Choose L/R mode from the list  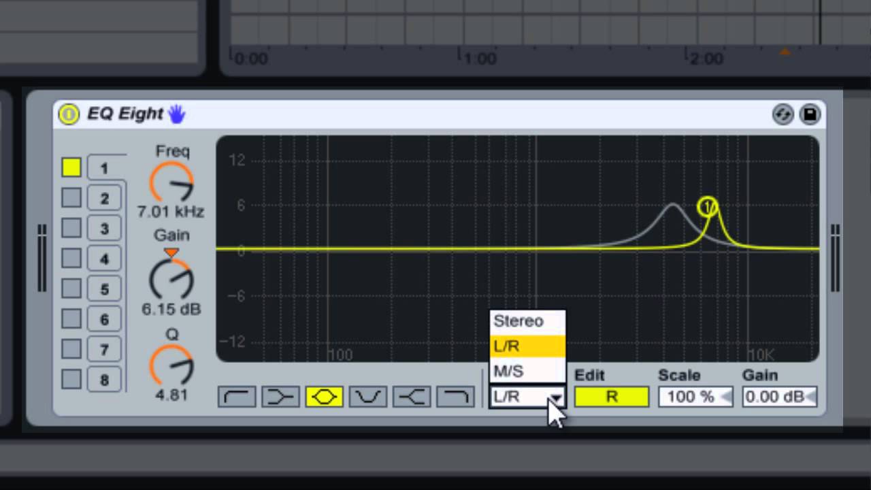(527, 346)
